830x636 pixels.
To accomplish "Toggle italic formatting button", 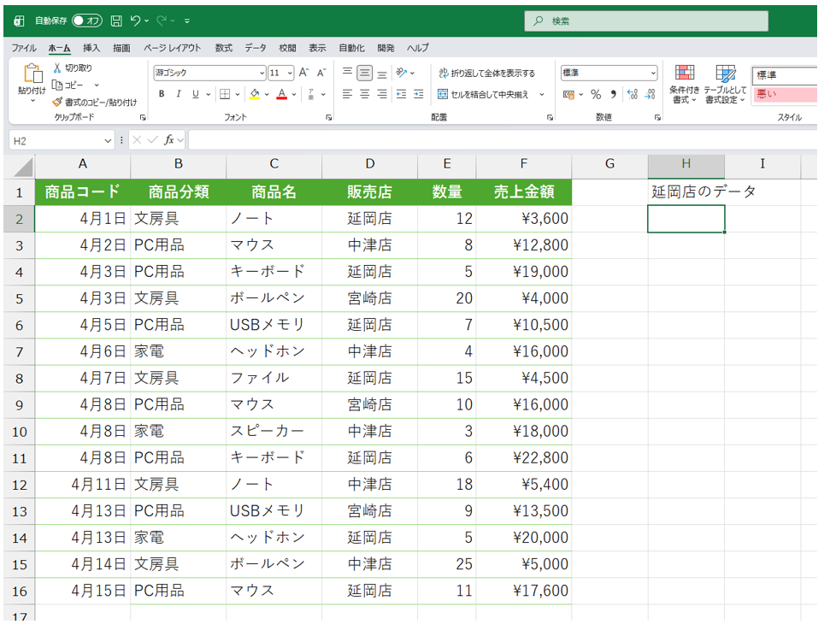I will pyautogui.click(x=179, y=94).
